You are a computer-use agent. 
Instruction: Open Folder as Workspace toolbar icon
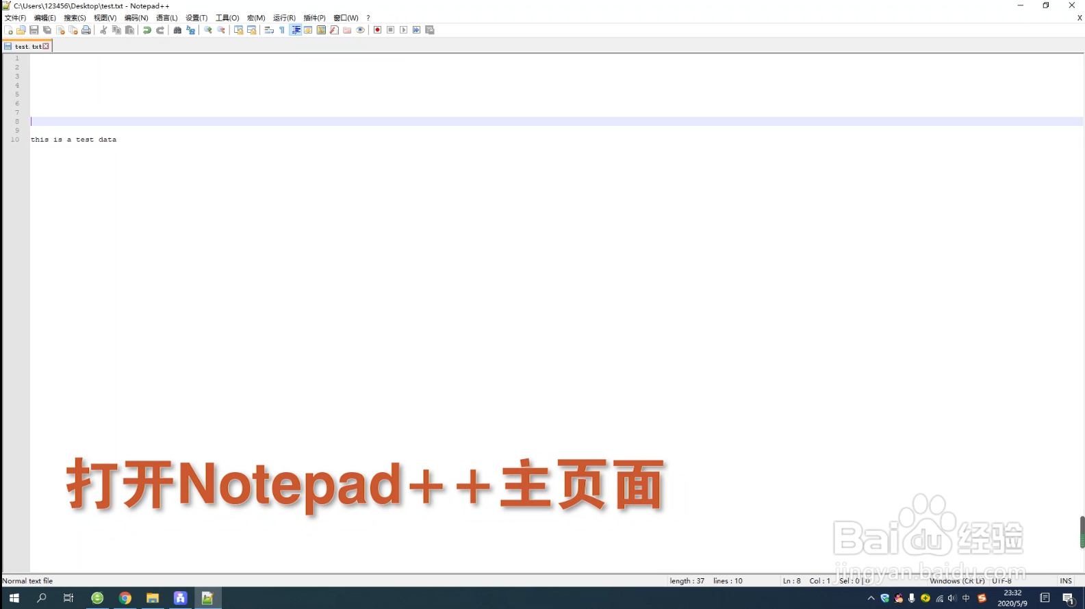pos(347,30)
